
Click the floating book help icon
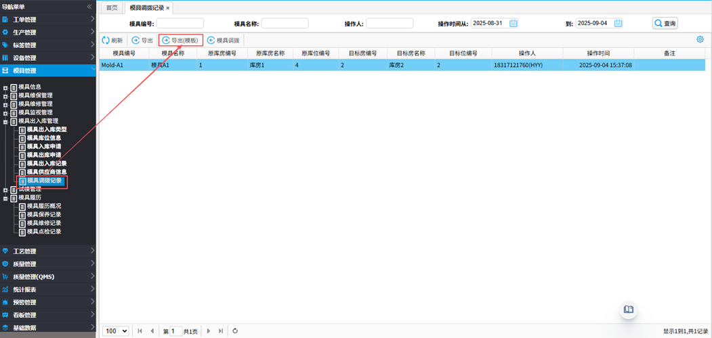pos(629,310)
